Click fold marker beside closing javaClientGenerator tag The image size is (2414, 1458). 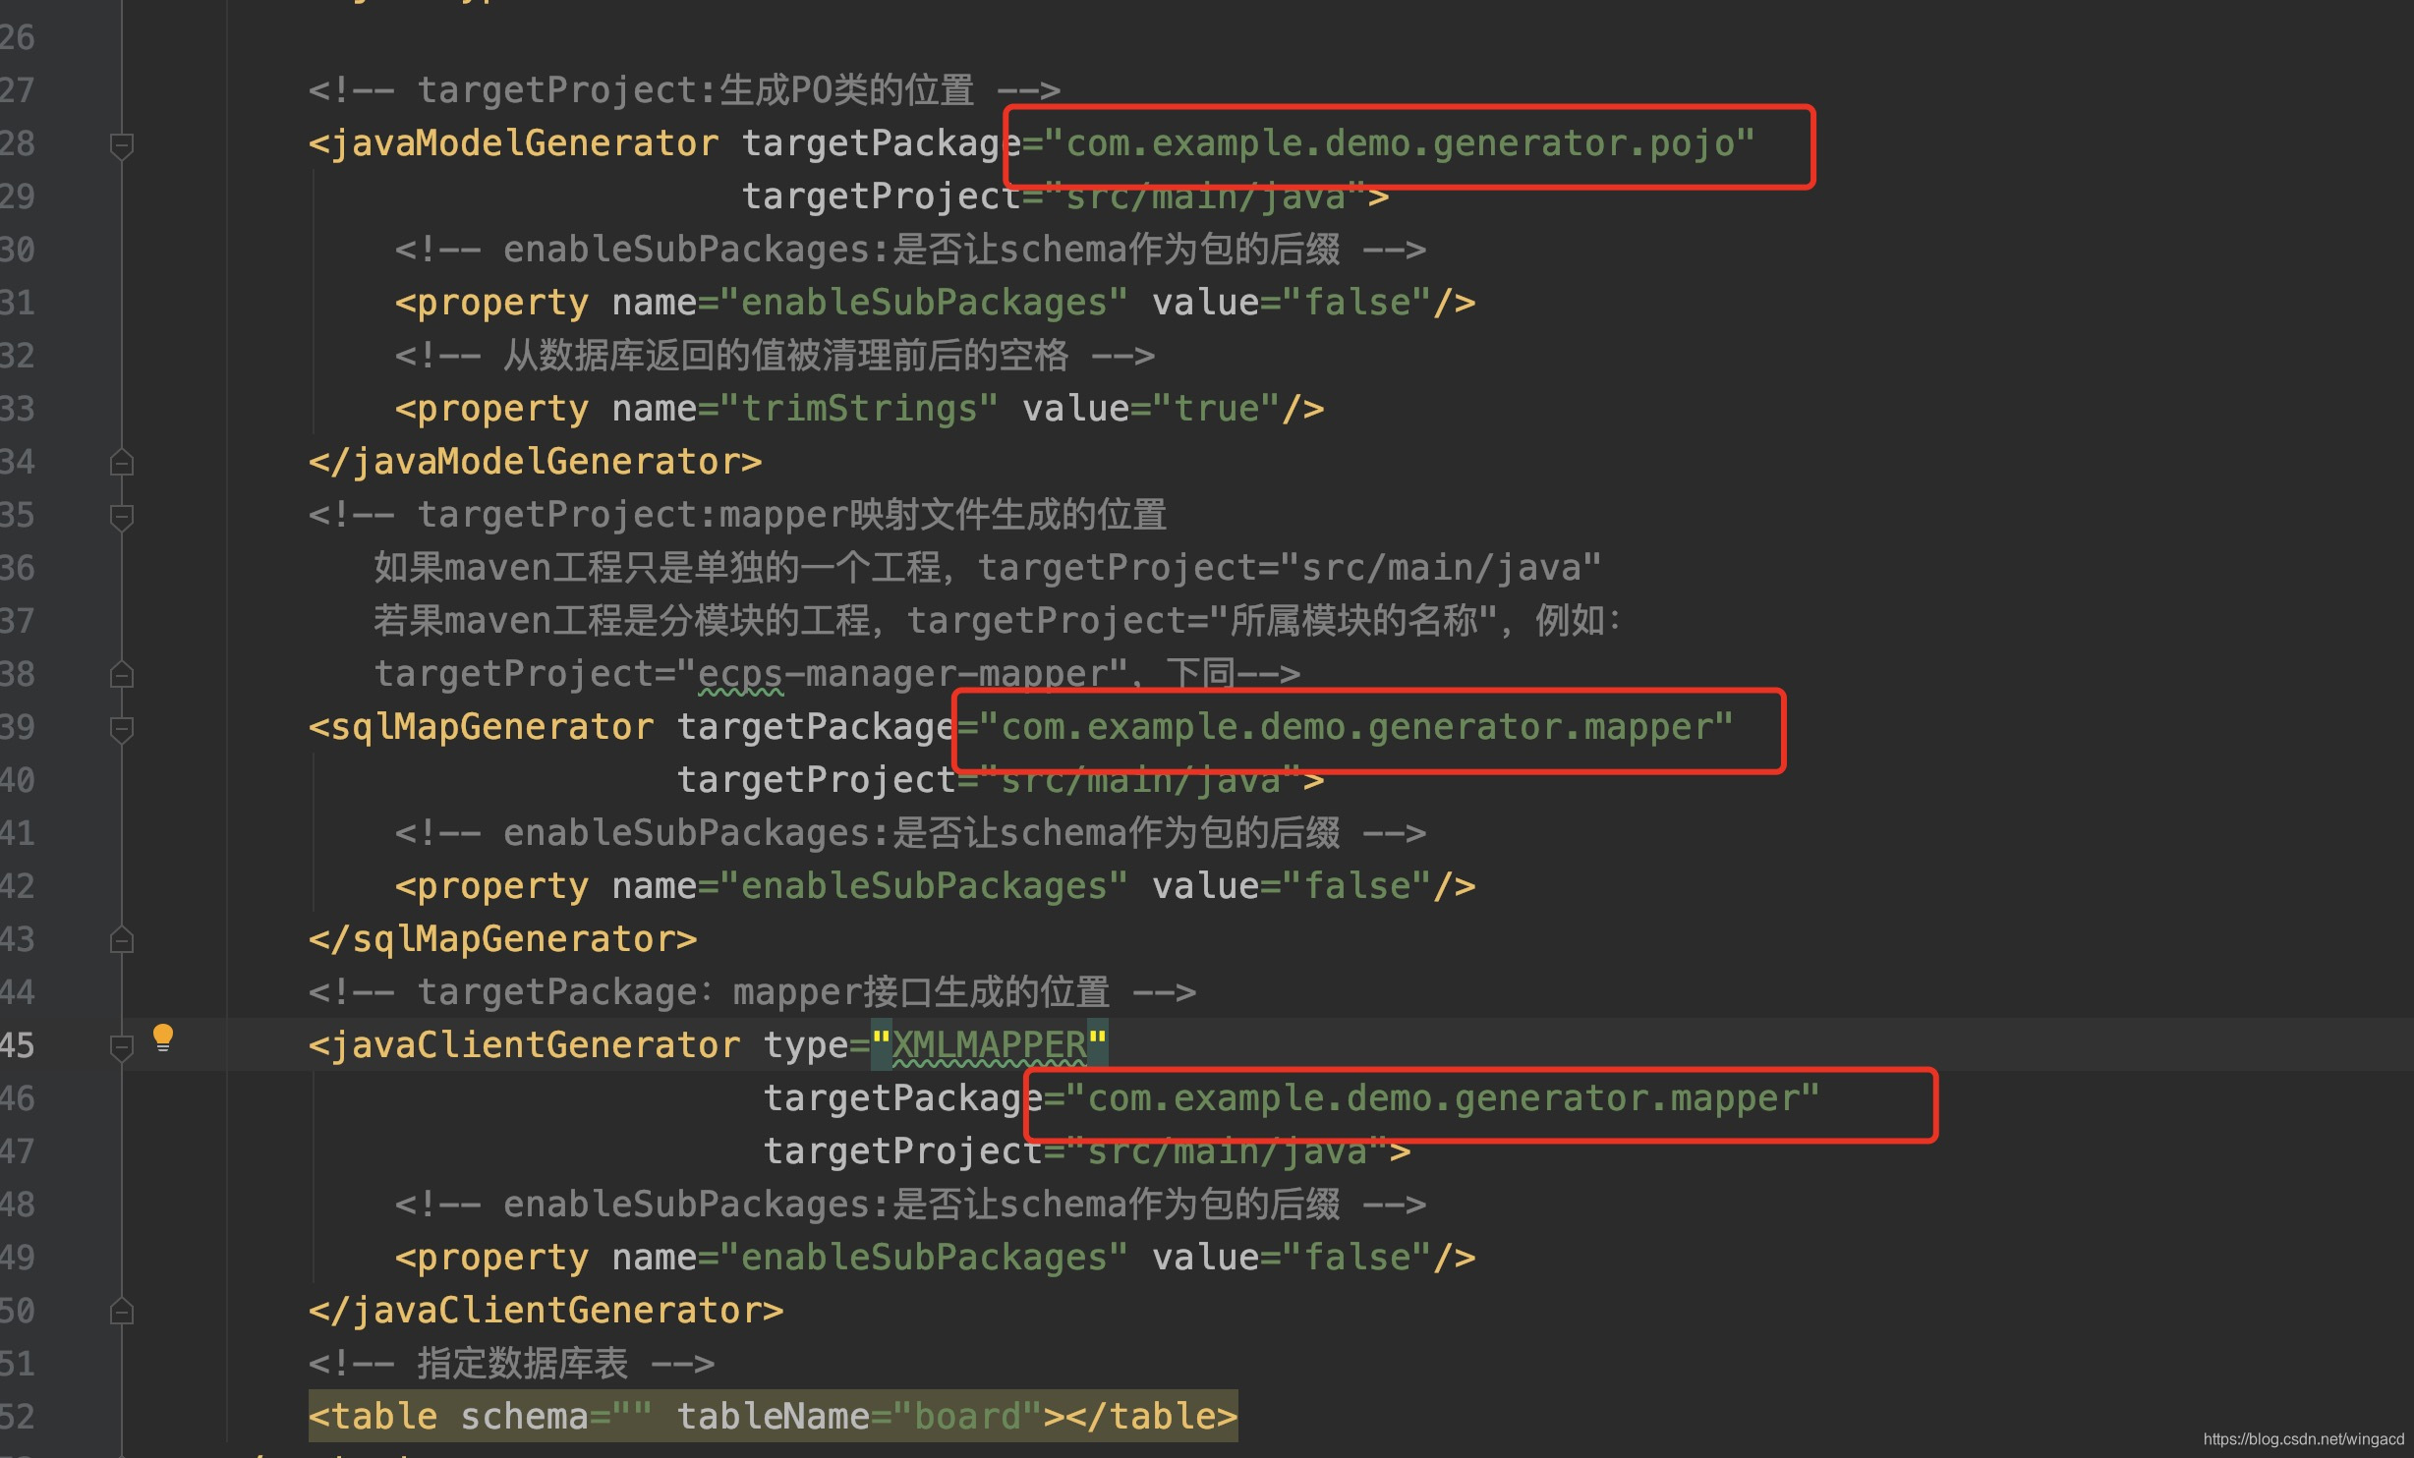coord(122,1312)
